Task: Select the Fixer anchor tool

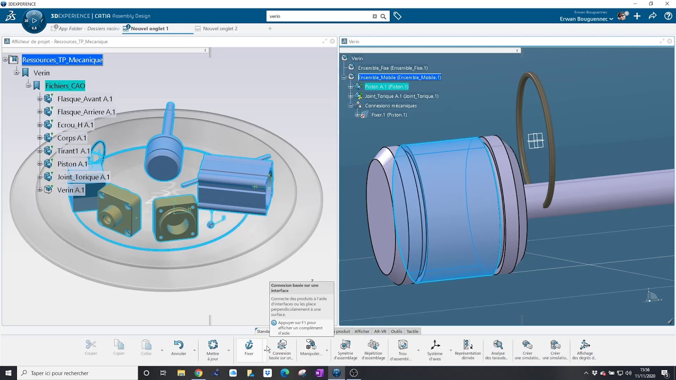Action: pyautogui.click(x=249, y=348)
